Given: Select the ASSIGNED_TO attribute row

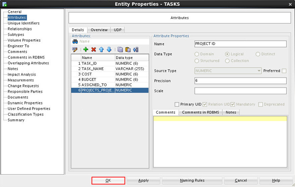Looking at the screenshot, I should pos(110,85).
